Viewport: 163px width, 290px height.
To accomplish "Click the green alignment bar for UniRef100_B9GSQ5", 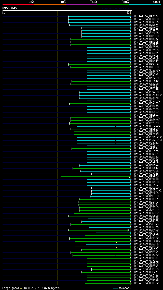I will point(100,216).
